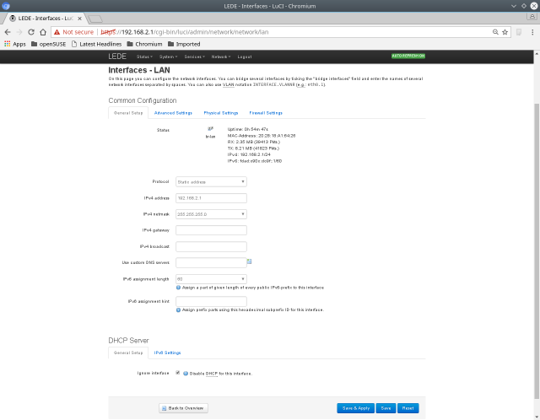Viewport: 540px width, 420px height.
Task: Open the IPv6 assignment length dropdown
Action: pos(210,278)
